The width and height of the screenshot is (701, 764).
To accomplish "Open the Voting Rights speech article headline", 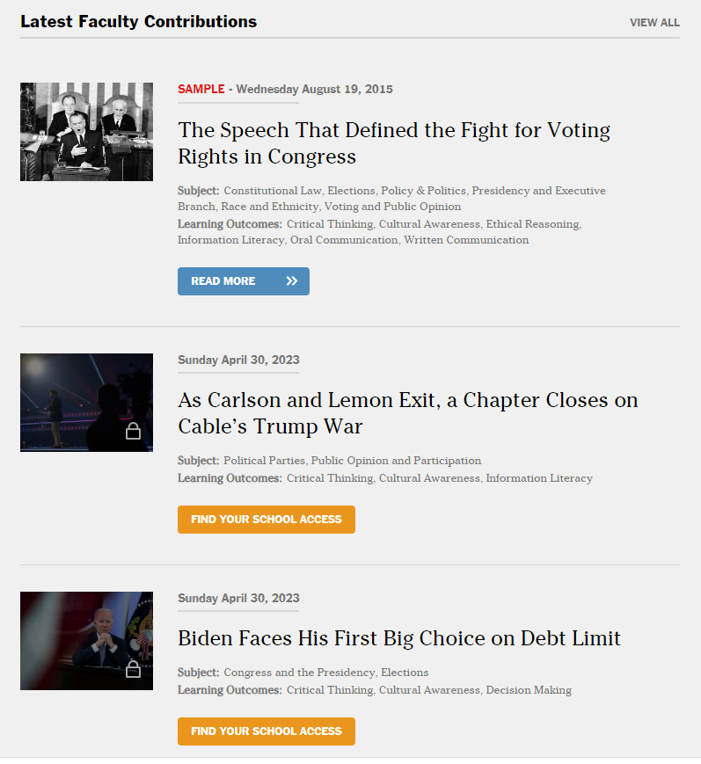I will (394, 143).
